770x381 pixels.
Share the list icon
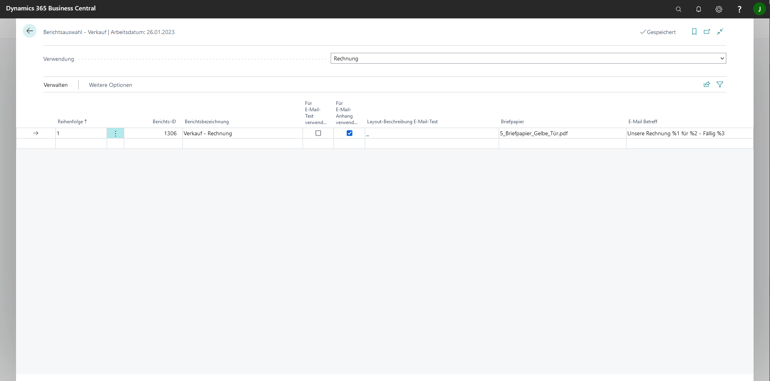707,84
